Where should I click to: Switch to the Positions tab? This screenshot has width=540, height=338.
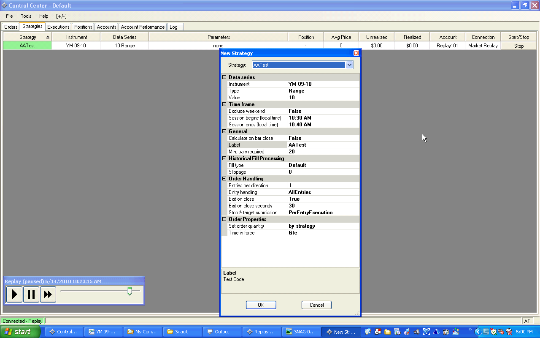[x=83, y=27]
